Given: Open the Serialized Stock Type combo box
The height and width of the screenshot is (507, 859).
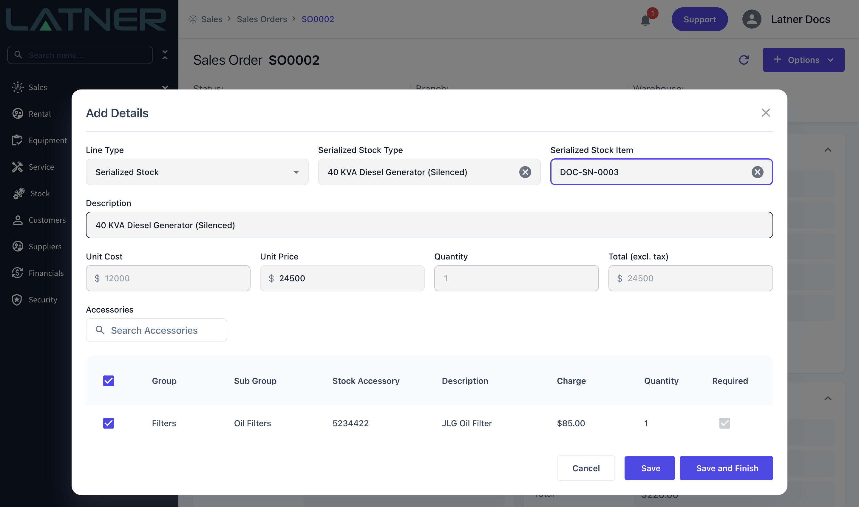Looking at the screenshot, I should tap(429, 172).
